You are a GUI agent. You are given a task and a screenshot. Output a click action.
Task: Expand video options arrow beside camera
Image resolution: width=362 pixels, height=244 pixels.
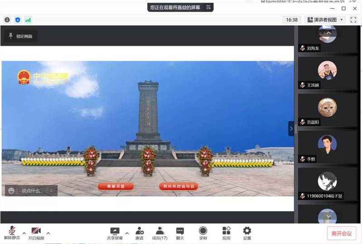pos(48,233)
